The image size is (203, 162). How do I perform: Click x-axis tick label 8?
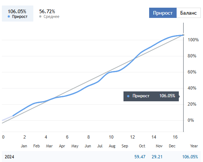coord(88,137)
